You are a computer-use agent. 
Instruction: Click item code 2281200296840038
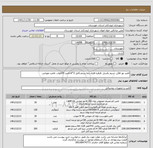(x=131, y=129)
